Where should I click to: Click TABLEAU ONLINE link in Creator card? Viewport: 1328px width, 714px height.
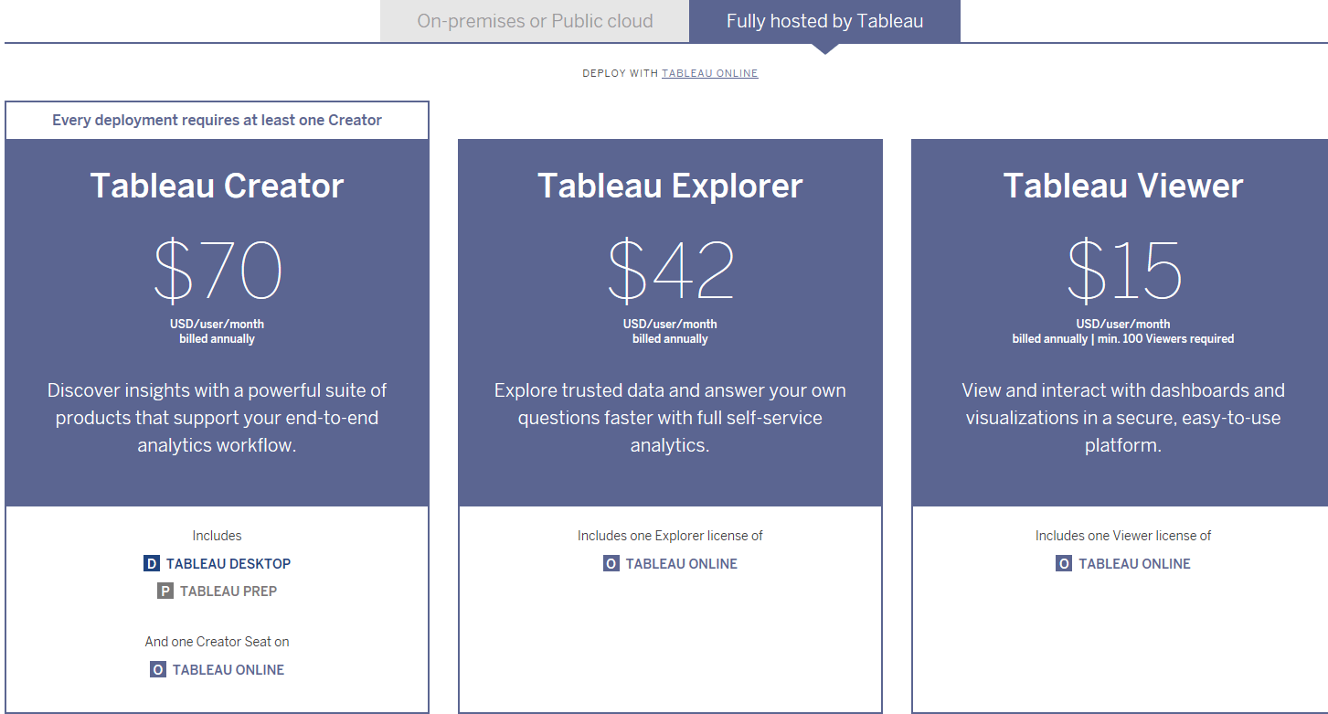pos(227,669)
